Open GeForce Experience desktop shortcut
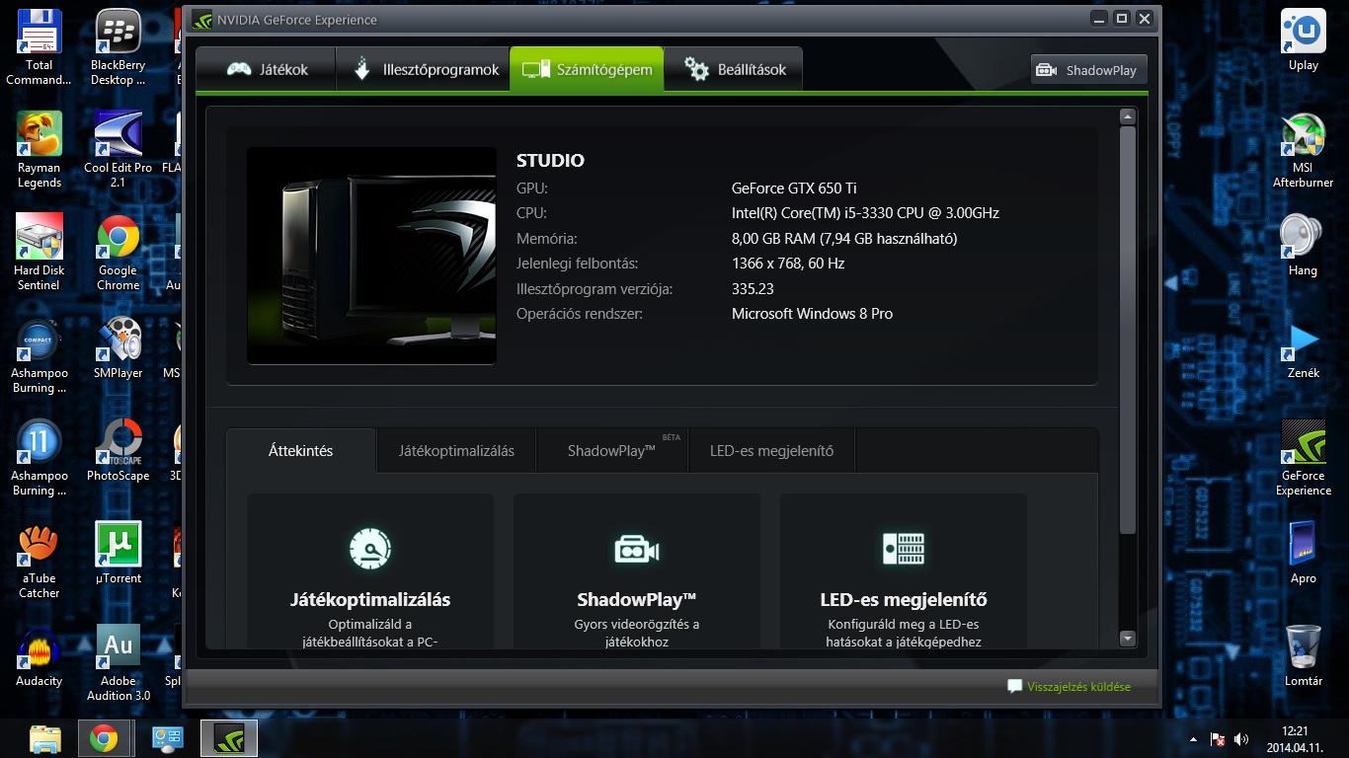 [1304, 458]
